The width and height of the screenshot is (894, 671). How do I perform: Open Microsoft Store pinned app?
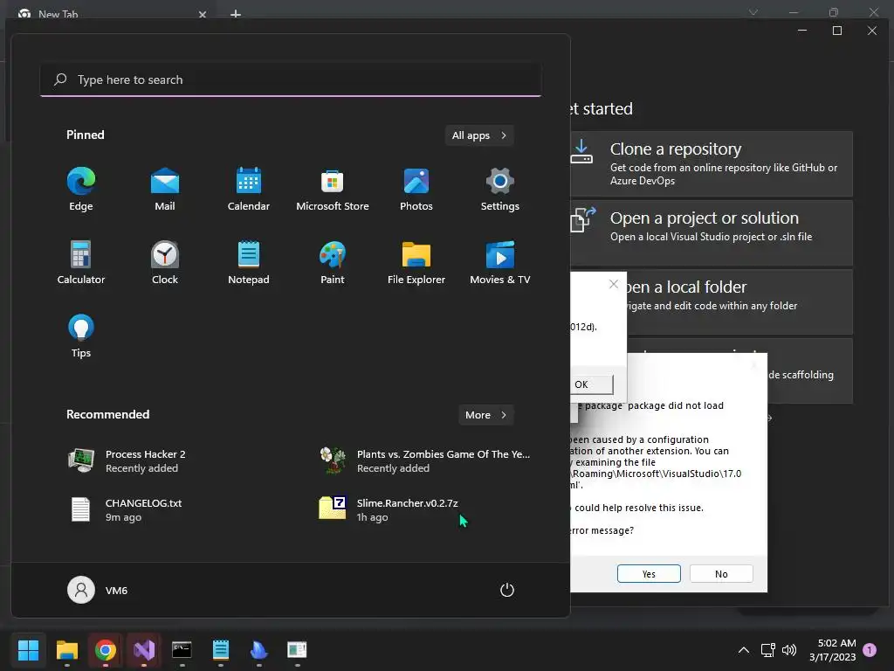tap(333, 190)
